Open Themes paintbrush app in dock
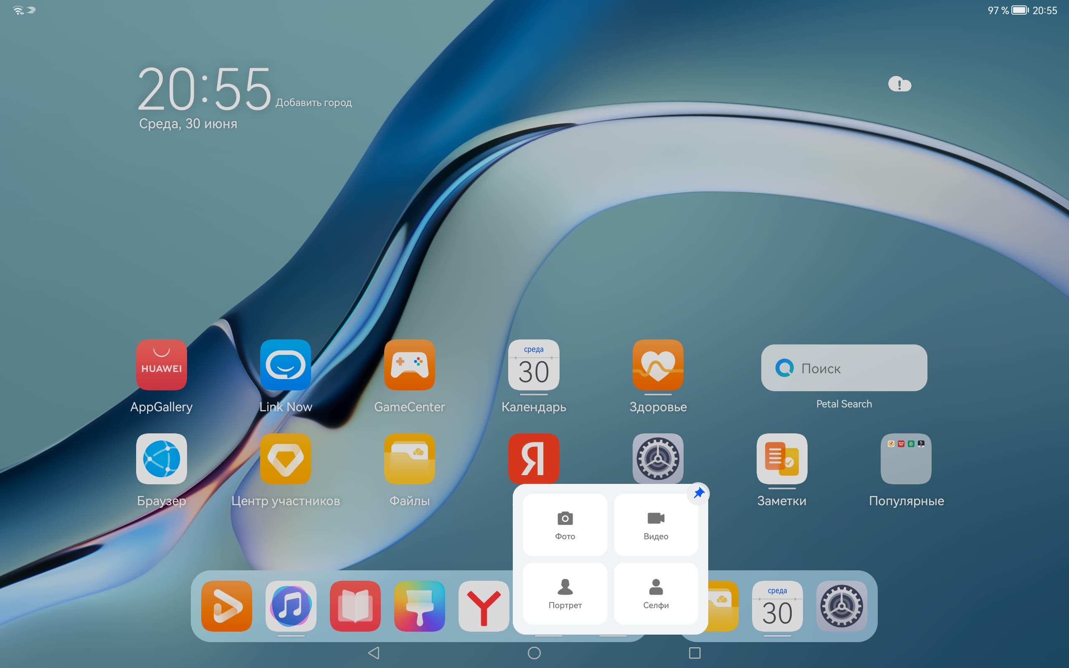This screenshot has width=1069, height=668. point(419,606)
